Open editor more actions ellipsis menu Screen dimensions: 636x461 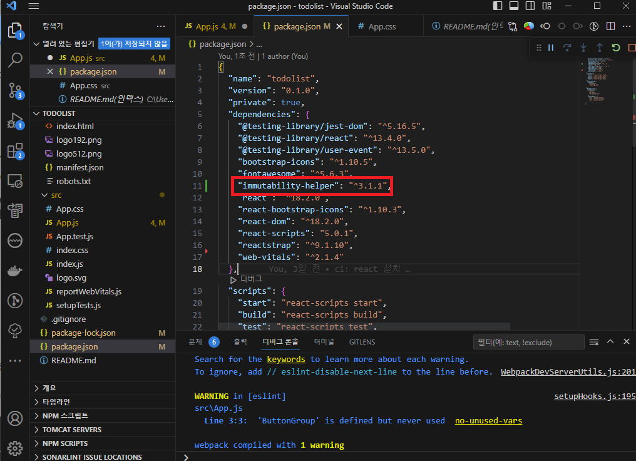pos(627,26)
